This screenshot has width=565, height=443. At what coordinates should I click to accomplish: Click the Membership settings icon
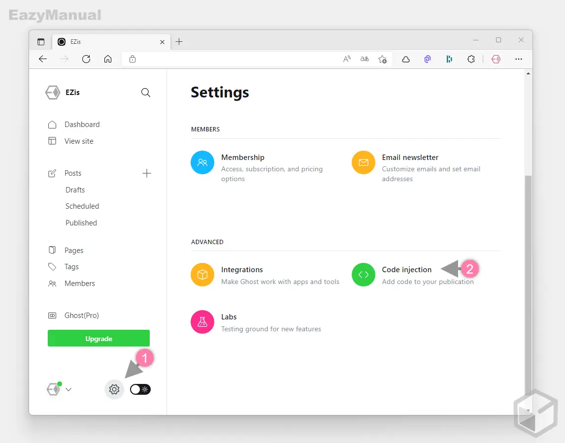202,162
